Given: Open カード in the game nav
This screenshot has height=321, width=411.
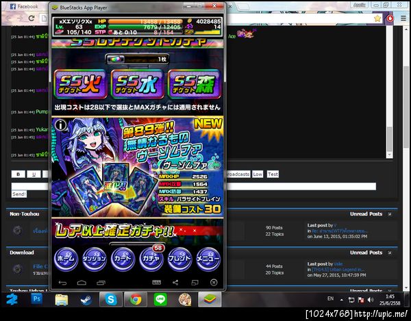Looking at the screenshot, I should tap(123, 259).
